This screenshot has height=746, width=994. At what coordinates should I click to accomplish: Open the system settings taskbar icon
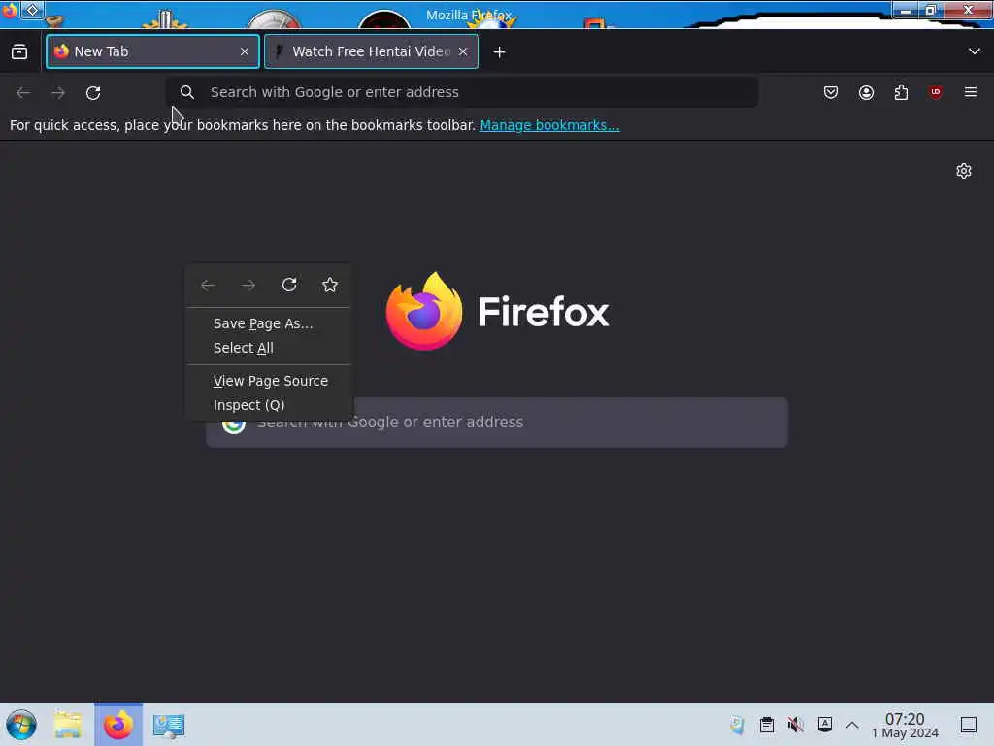click(x=169, y=725)
